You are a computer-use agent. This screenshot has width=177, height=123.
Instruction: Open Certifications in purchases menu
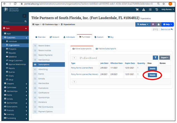click(49, 93)
